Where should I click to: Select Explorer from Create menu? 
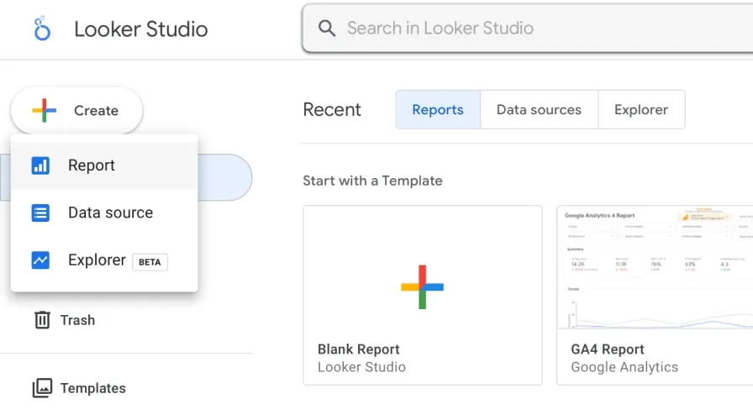click(104, 260)
